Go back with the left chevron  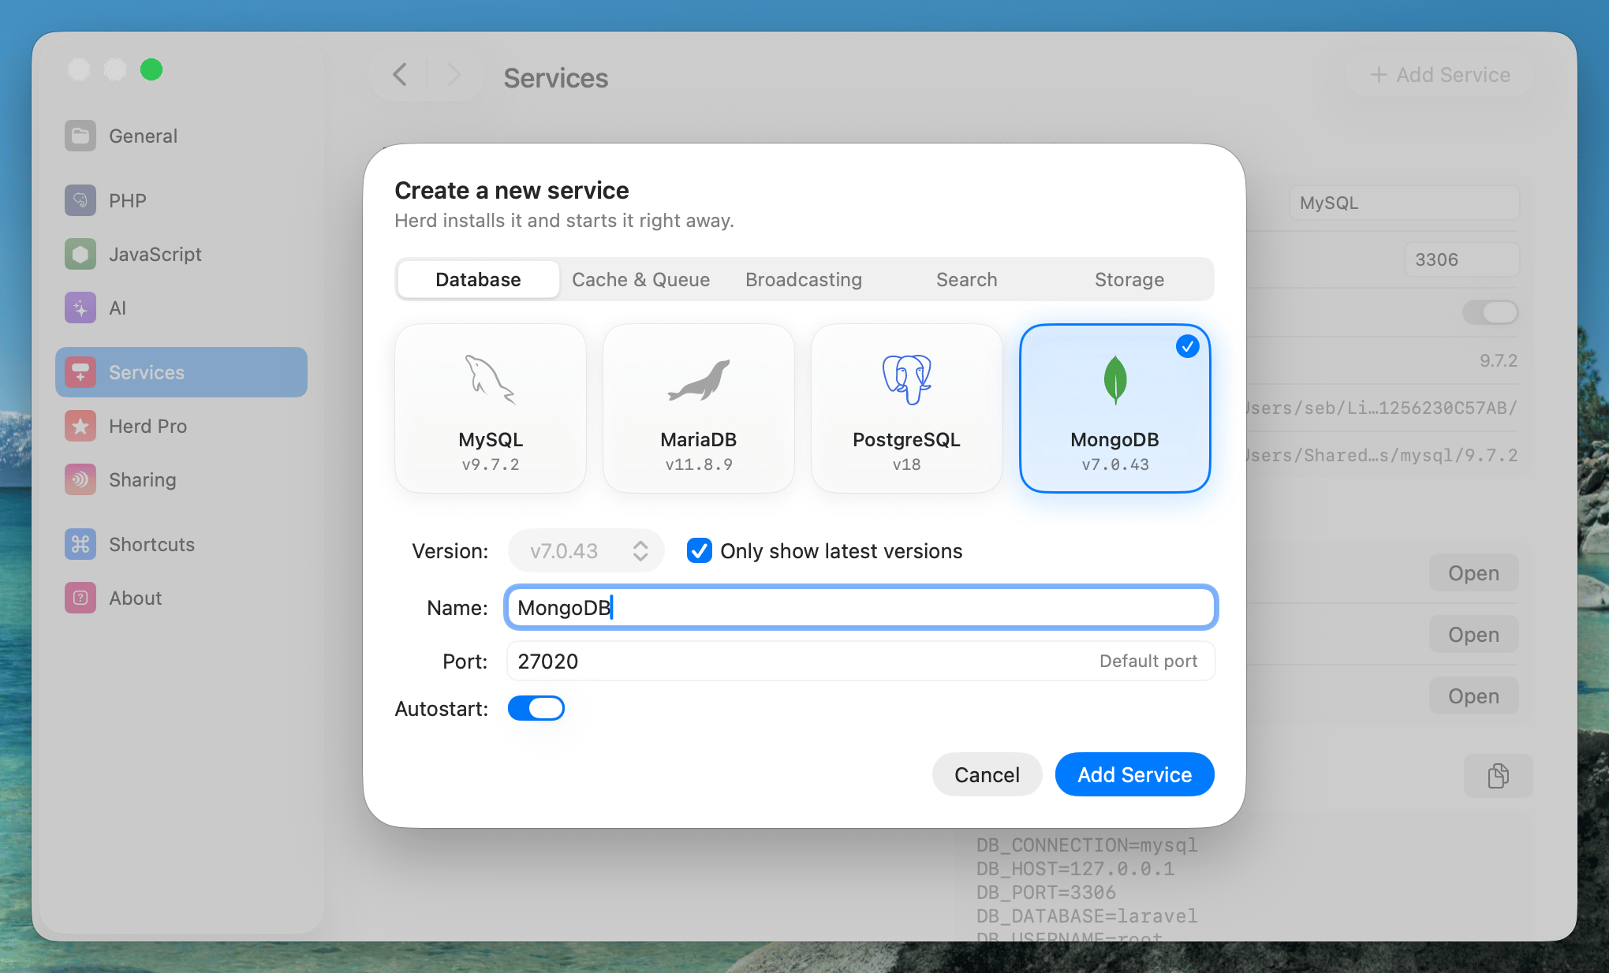click(x=400, y=75)
